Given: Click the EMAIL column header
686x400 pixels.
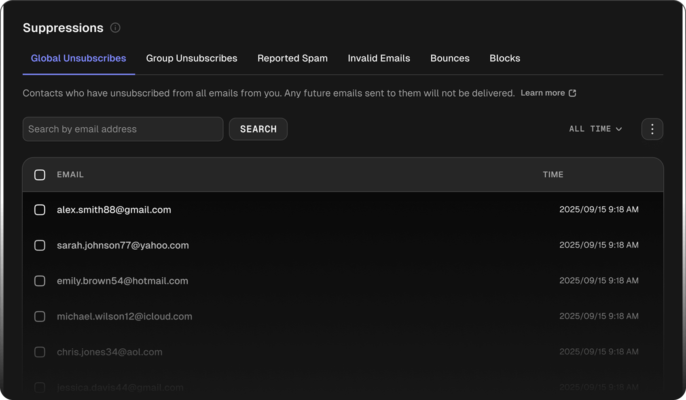Looking at the screenshot, I should pos(70,175).
